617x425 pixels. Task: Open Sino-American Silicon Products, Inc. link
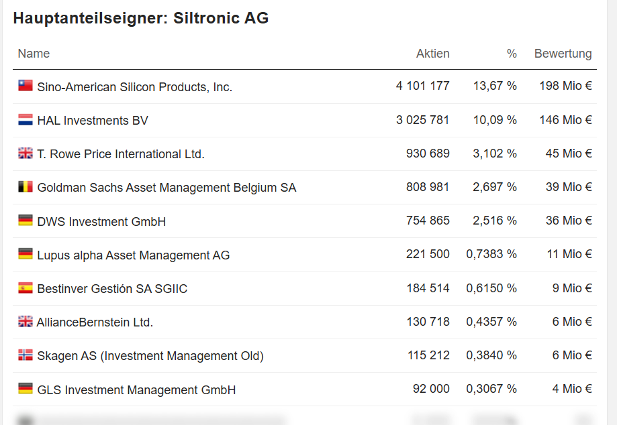[134, 87]
